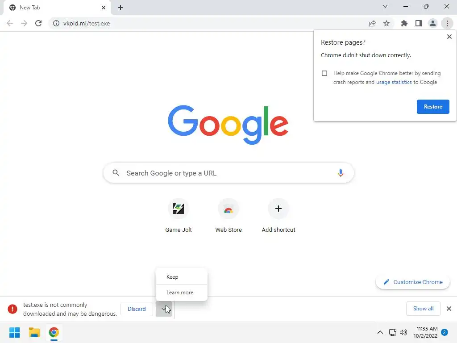Viewport: 457px width, 343px height.
Task: Open the Web Store shortcut
Action: point(228,216)
